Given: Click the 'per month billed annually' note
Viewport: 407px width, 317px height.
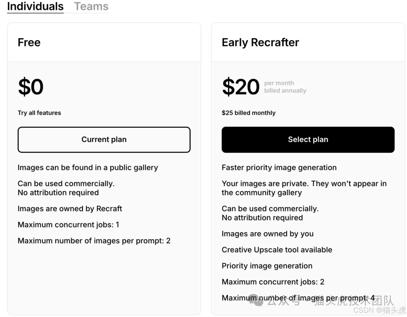Looking at the screenshot, I should (285, 87).
